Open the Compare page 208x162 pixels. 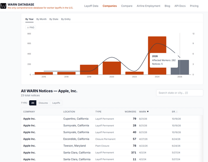point(127,6)
